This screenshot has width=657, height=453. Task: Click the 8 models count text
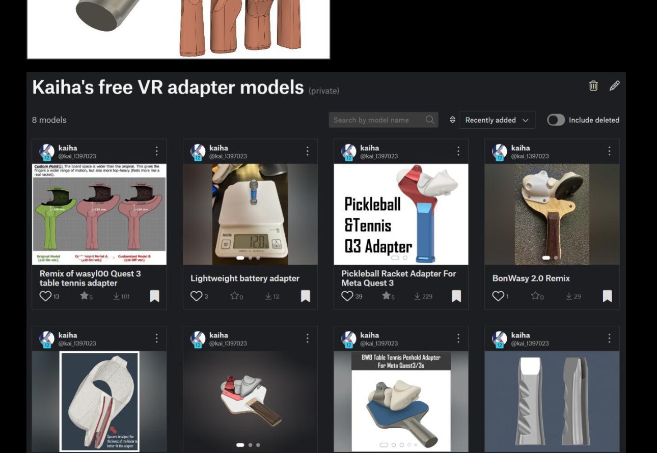click(49, 120)
